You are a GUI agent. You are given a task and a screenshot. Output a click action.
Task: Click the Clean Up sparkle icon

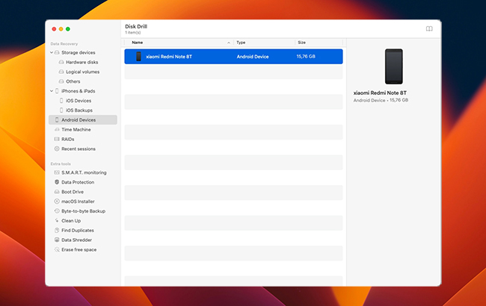pyautogui.click(x=57, y=221)
